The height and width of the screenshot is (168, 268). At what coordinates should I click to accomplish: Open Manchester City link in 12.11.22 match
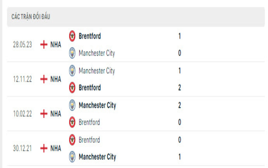(x=97, y=71)
